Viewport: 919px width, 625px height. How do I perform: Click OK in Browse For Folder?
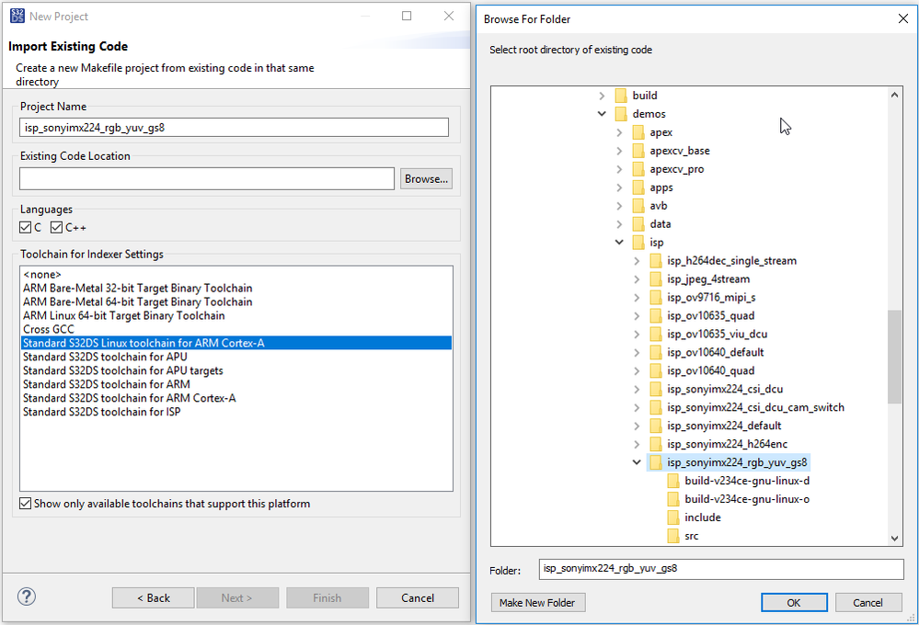pyautogui.click(x=794, y=603)
